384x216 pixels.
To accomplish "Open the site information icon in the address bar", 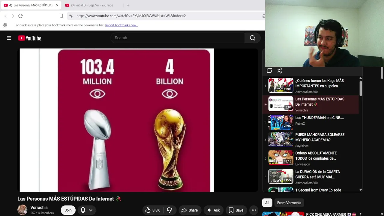I will tap(71, 16).
